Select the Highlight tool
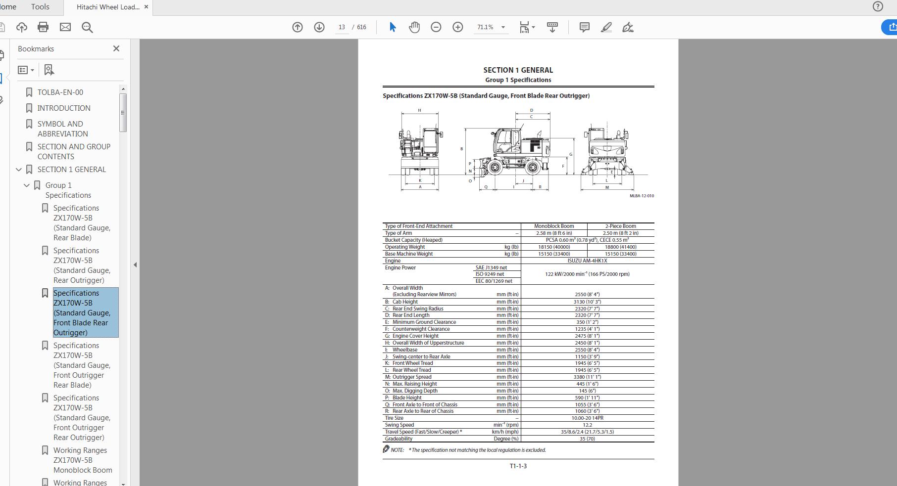The height and width of the screenshot is (486, 897). point(605,27)
